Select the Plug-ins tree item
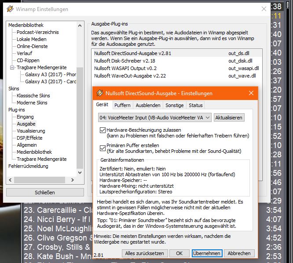Viewport: 293px width, 263px height. click(x=16, y=110)
